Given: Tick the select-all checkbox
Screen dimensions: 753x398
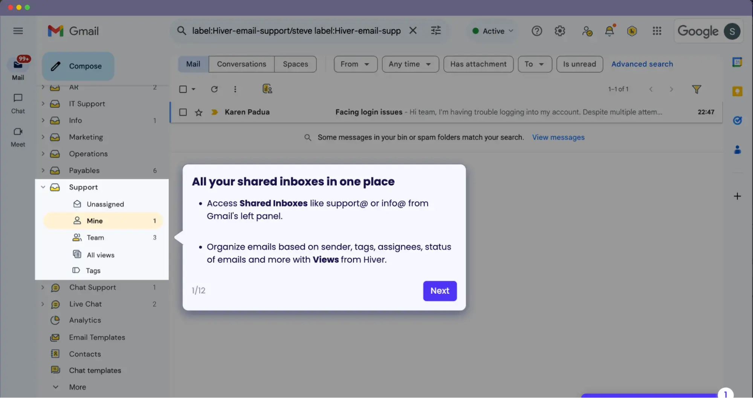Looking at the screenshot, I should tap(183, 89).
